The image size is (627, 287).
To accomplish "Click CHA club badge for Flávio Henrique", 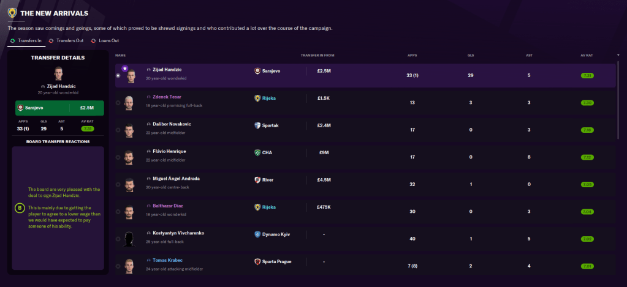I will pos(257,152).
